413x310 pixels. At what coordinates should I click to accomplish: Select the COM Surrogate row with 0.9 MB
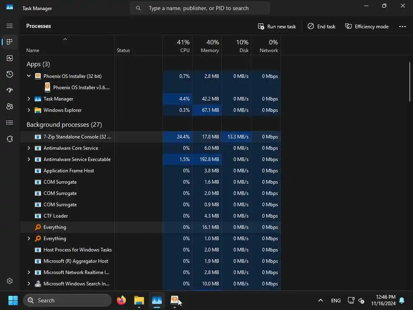(x=150, y=205)
